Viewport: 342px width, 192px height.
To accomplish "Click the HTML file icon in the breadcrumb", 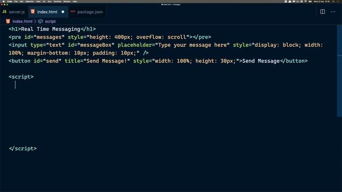I will pos(8,21).
